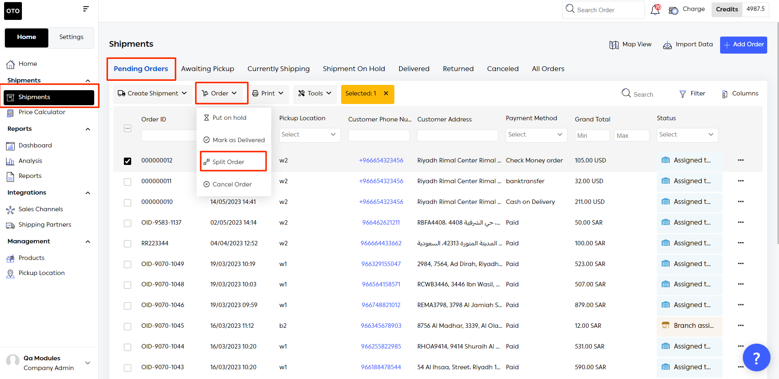Open Pickup Location filter select
779x379 pixels.
(309, 134)
